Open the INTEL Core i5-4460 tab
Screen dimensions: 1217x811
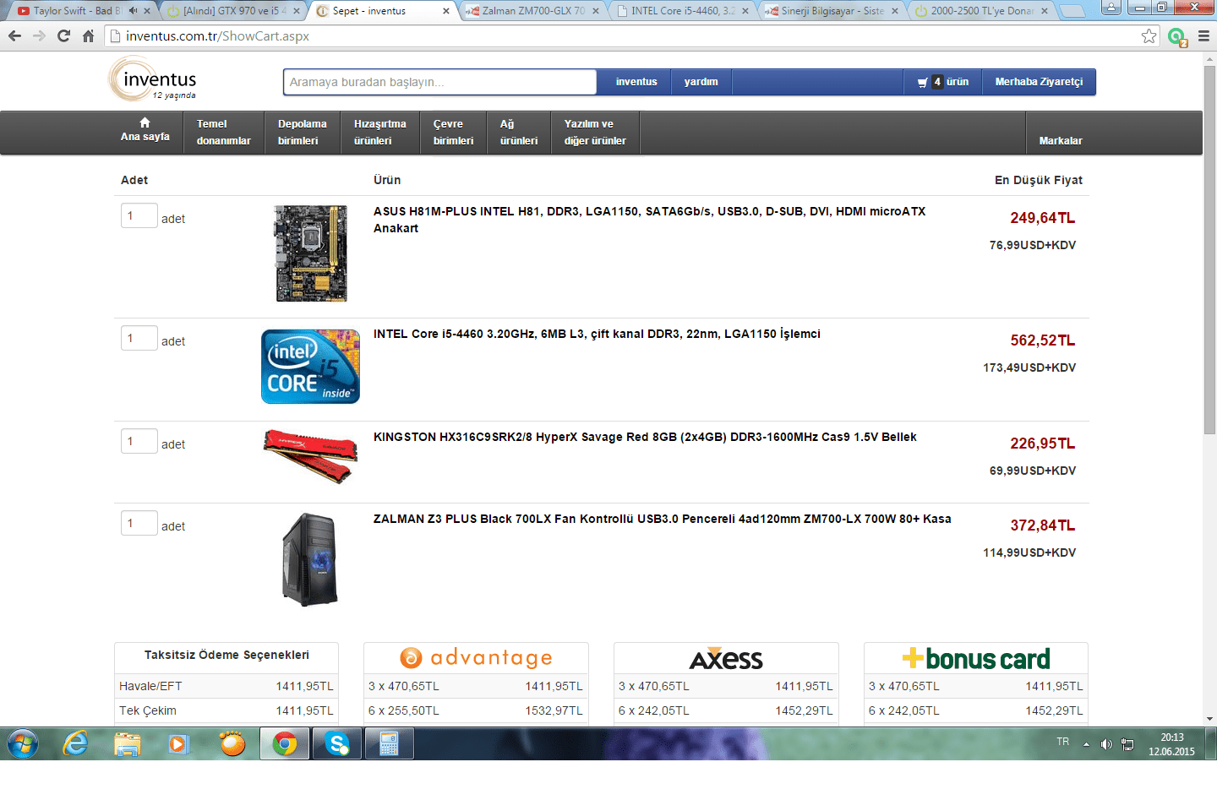point(683,11)
